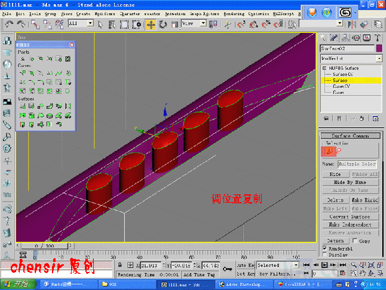This screenshot has height=290, width=386.
Task: Click the time slider 0 / 100 handle
Action: [x=44, y=246]
